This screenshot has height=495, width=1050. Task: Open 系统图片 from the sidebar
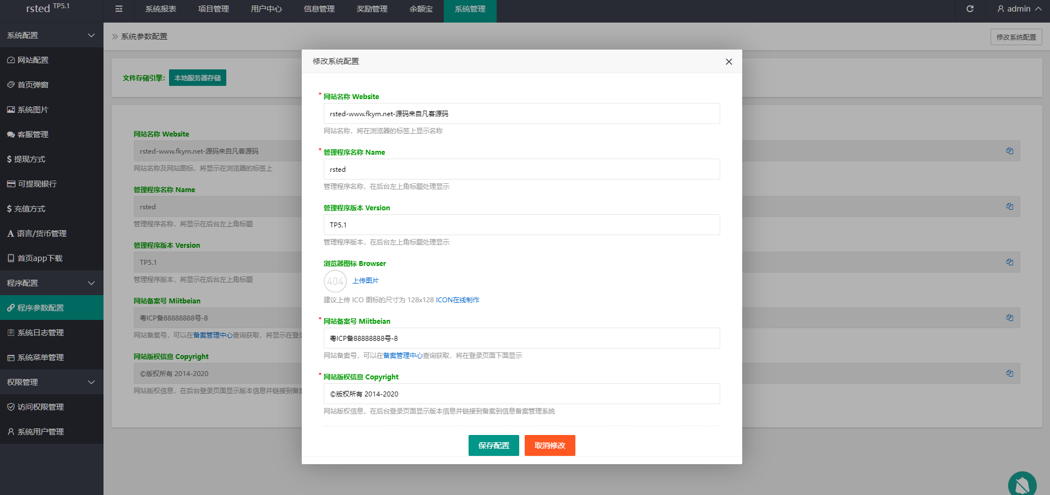point(32,110)
